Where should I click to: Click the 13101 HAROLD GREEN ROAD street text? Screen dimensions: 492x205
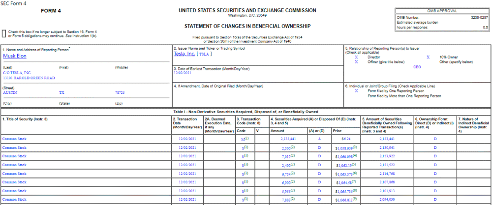click(29, 78)
